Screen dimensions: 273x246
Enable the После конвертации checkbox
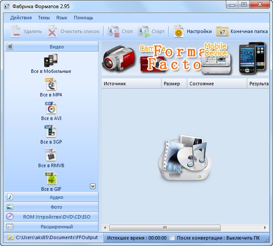(x=172, y=238)
